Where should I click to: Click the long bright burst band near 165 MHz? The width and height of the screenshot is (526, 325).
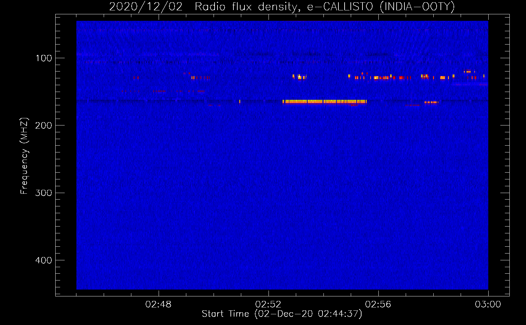coord(324,102)
